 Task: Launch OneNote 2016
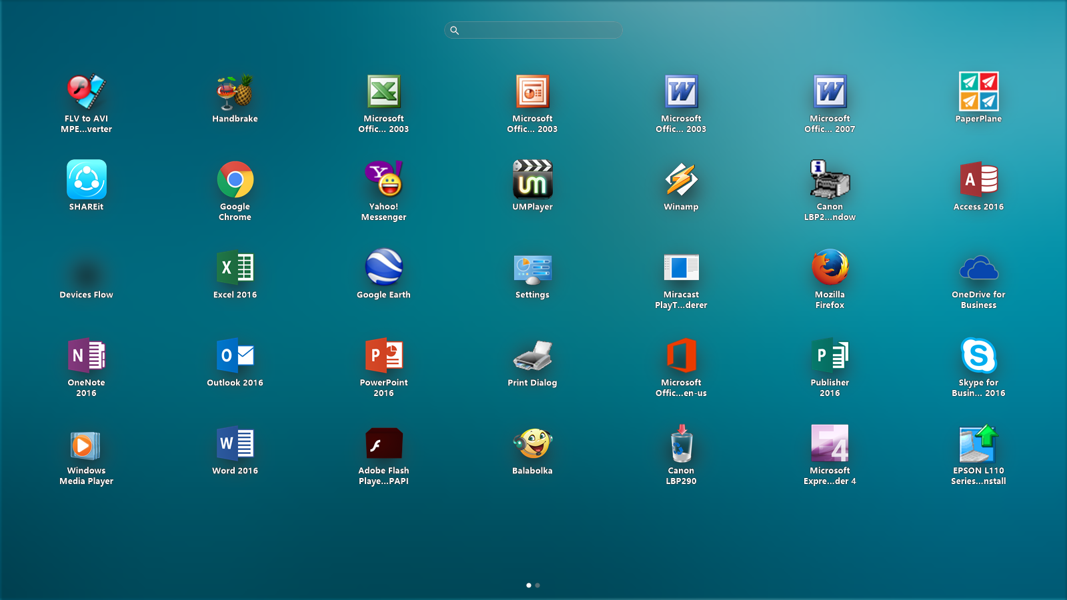coord(86,357)
